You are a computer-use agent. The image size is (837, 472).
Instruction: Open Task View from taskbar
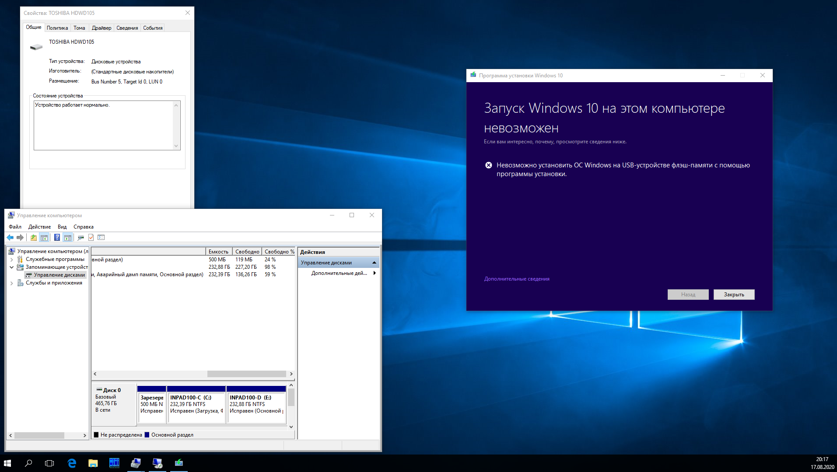pos(49,463)
